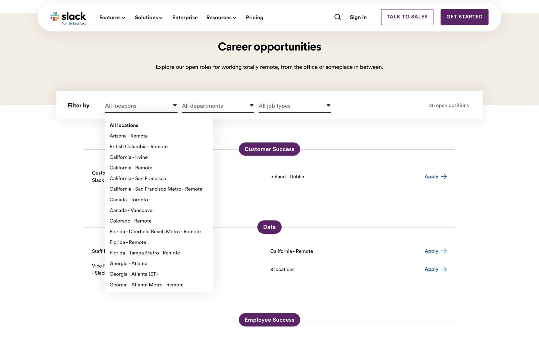Click arrow icon beside Ireland - Dublin Apply
This screenshot has width=539, height=337.
[x=444, y=177]
